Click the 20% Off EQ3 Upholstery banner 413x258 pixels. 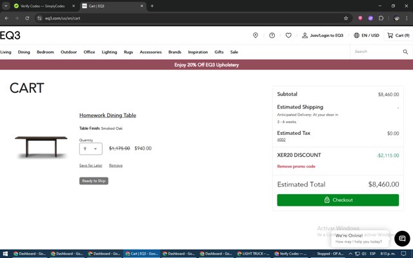click(206, 64)
